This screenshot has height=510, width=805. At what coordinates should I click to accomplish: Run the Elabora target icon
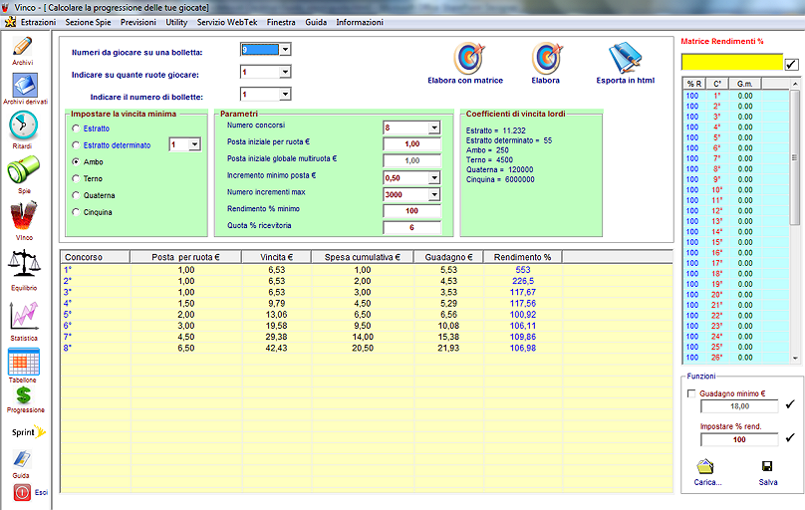point(547,59)
